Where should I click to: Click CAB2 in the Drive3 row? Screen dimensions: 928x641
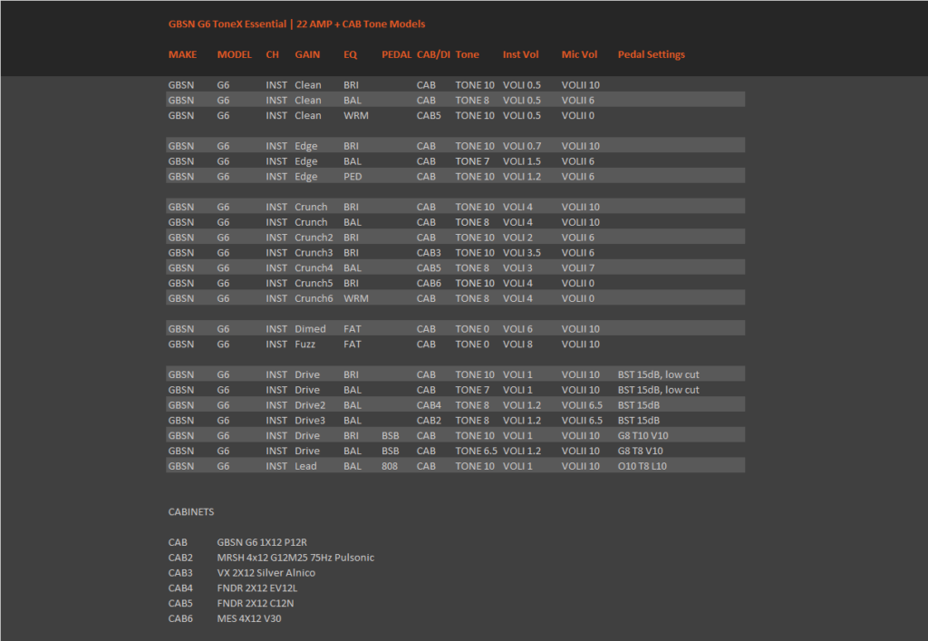coord(429,420)
